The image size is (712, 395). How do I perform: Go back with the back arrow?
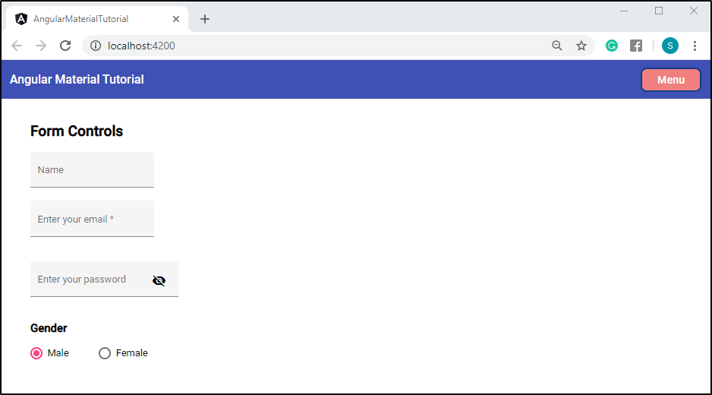pyautogui.click(x=17, y=46)
